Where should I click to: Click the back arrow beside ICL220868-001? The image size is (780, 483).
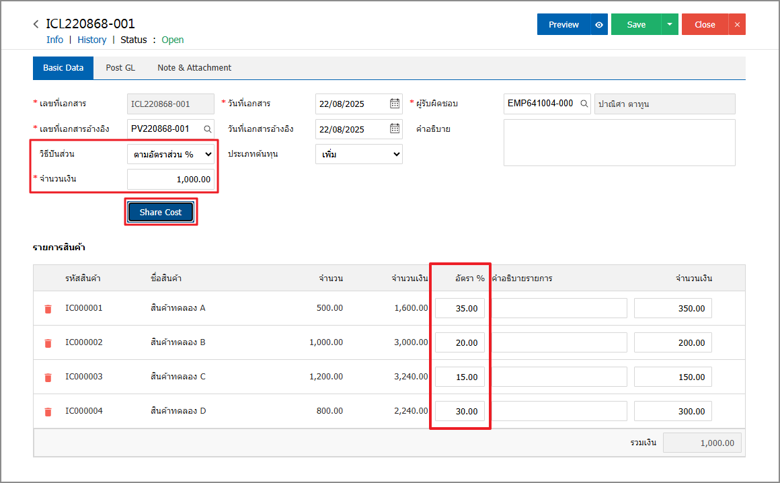(x=36, y=24)
